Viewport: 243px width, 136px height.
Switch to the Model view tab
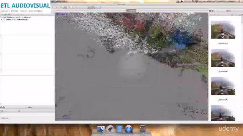(x=131, y=11)
